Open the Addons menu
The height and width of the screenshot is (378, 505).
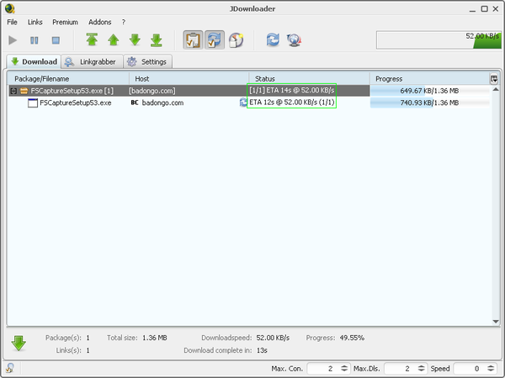pos(100,22)
